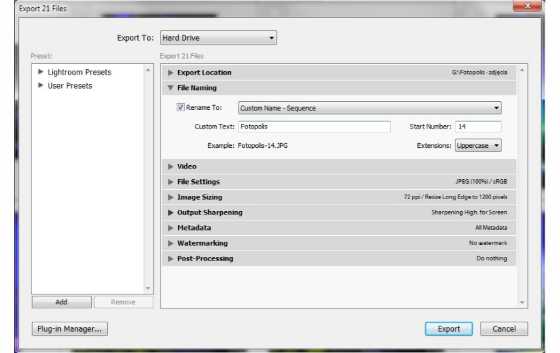
Task: Expand the Export Location section
Action: pos(171,73)
